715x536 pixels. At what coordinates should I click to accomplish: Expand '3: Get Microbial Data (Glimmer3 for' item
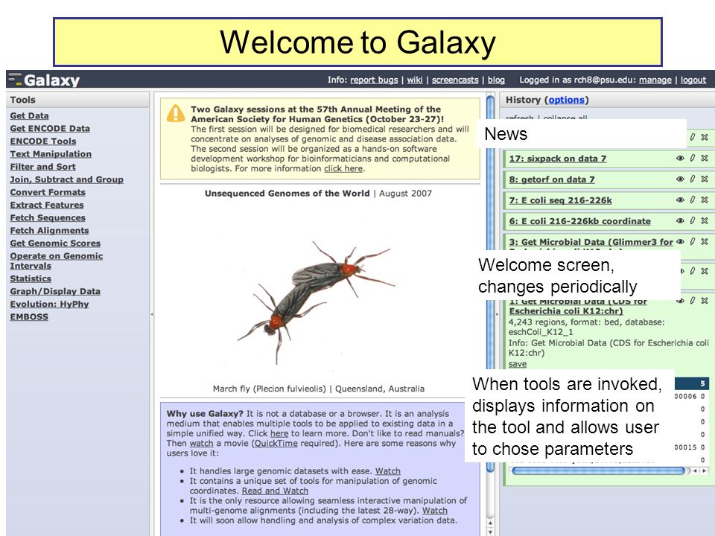pos(591,243)
